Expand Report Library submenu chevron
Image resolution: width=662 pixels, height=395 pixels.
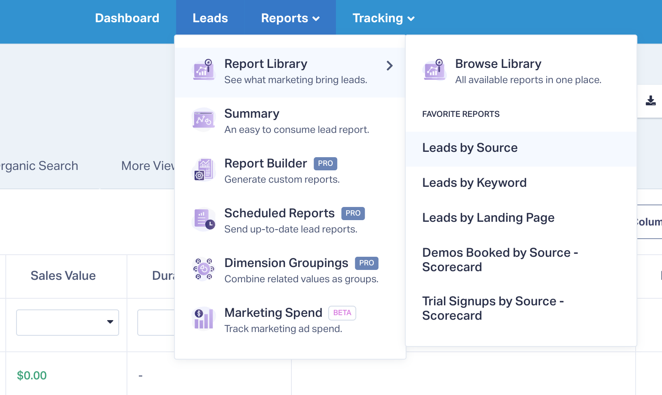coord(390,65)
